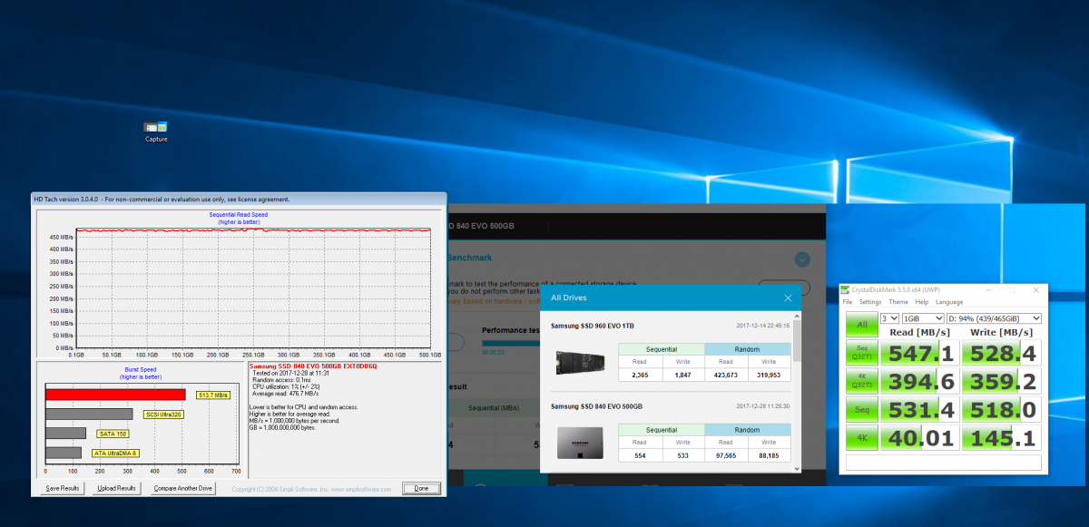
Task: Click the HD Tach window title bar
Action: (239, 199)
